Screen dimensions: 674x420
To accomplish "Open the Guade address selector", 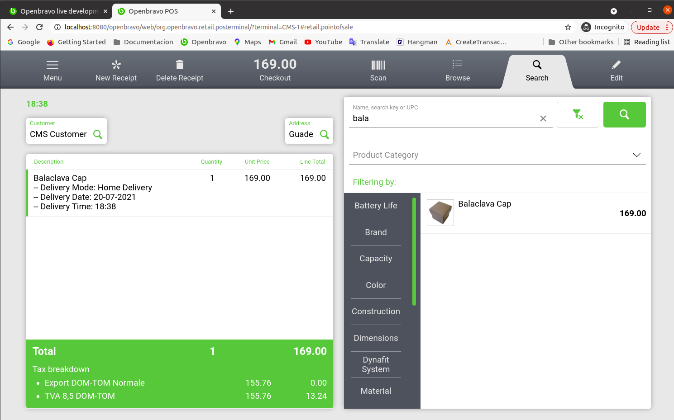I will (x=309, y=131).
